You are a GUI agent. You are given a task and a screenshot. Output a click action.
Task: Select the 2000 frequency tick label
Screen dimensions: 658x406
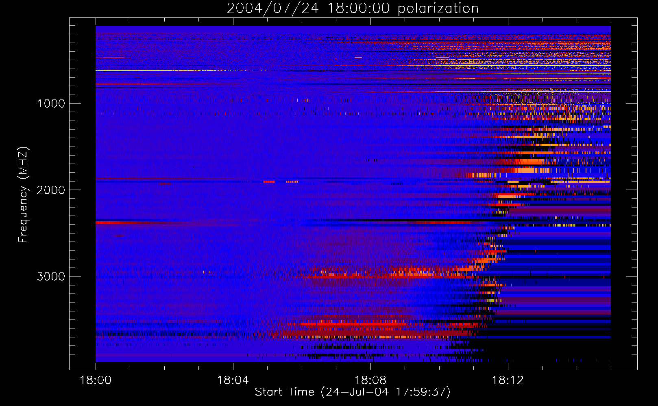click(x=51, y=190)
